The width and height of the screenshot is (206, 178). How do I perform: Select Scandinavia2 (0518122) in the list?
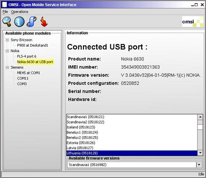[x=132, y=122]
